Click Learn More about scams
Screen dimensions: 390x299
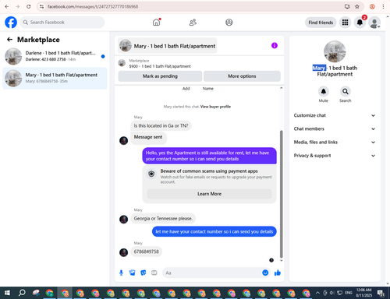point(209,194)
